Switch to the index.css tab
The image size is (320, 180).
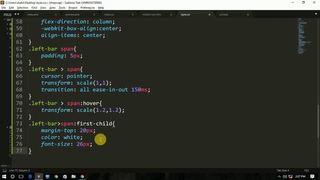(x=109, y=14)
